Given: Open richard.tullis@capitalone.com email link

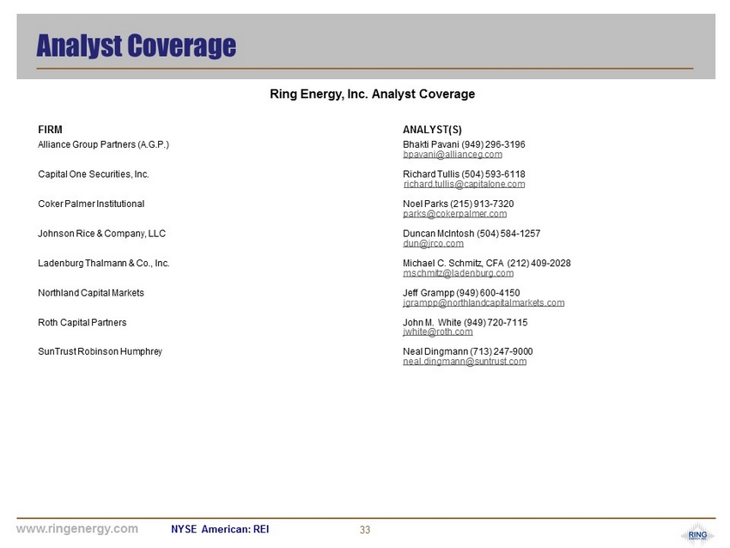Looking at the screenshot, I should click(464, 185).
